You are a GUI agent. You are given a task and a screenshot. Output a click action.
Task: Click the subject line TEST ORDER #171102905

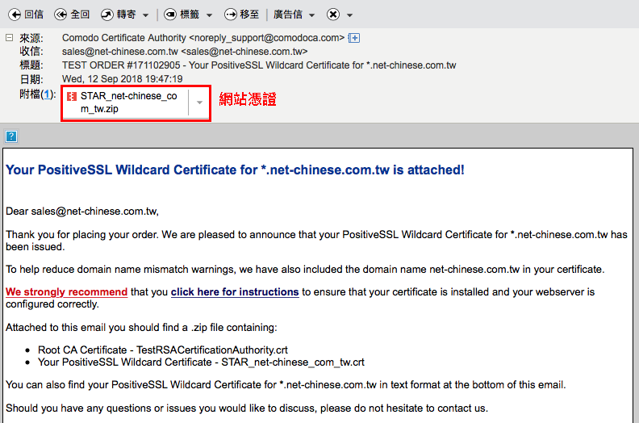click(x=259, y=65)
